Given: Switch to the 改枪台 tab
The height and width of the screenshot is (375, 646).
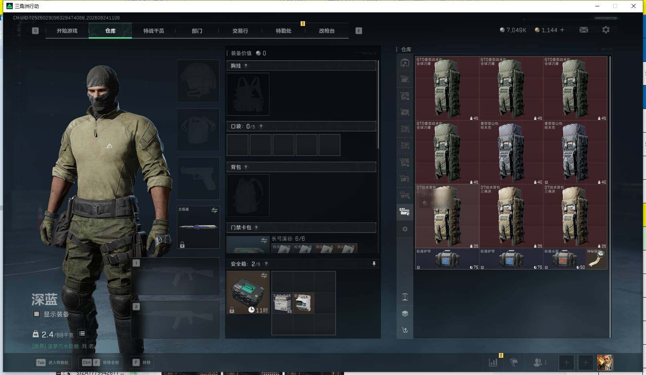Looking at the screenshot, I should [x=327, y=31].
